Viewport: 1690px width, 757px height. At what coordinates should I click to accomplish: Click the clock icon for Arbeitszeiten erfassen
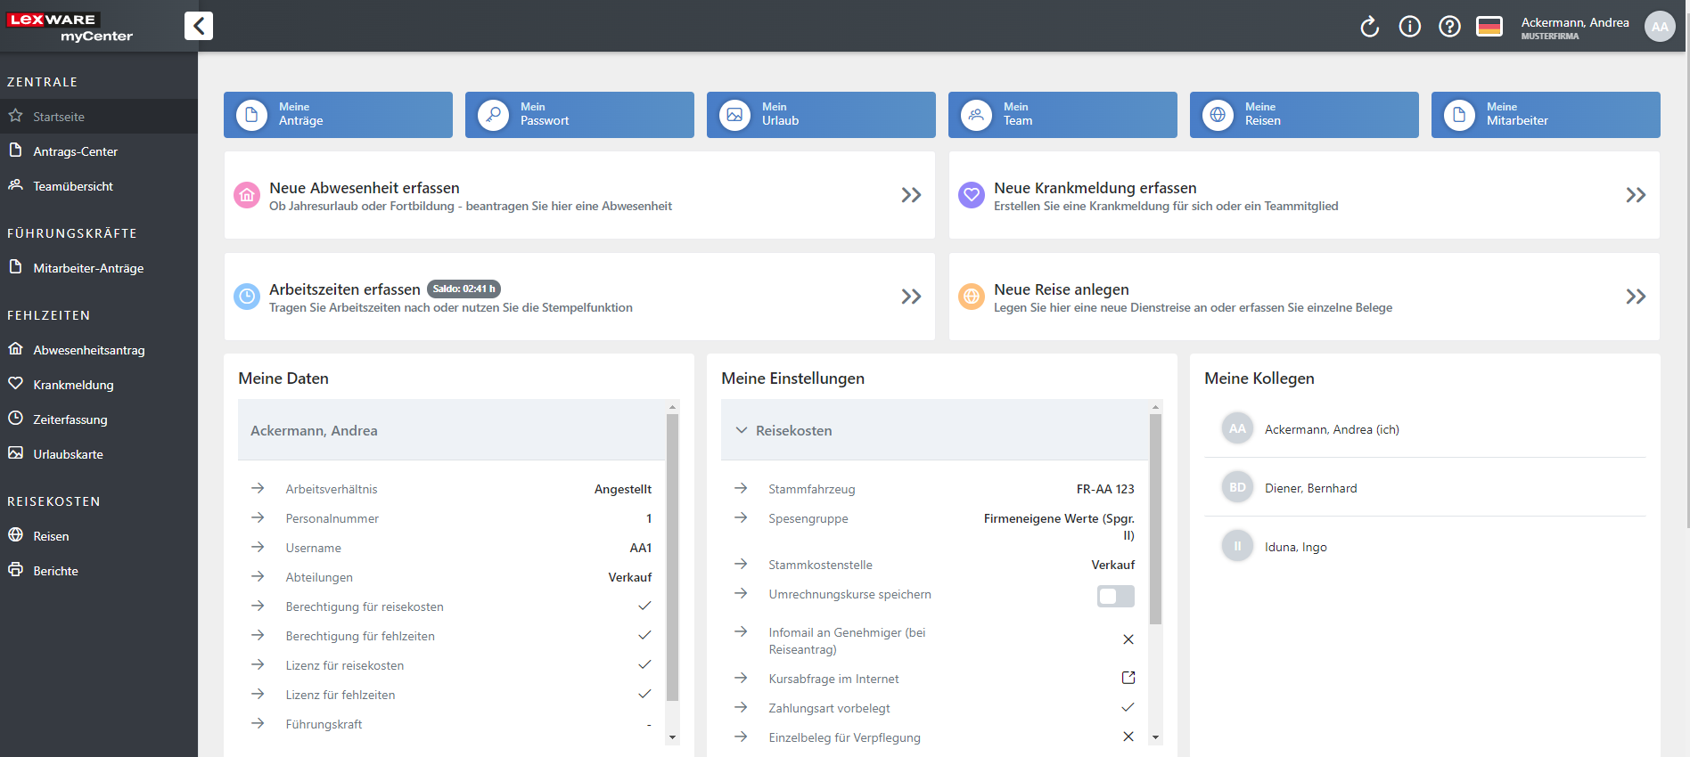click(x=247, y=297)
